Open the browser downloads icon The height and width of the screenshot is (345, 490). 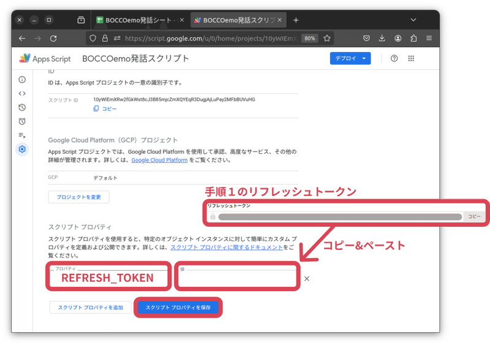pos(382,38)
